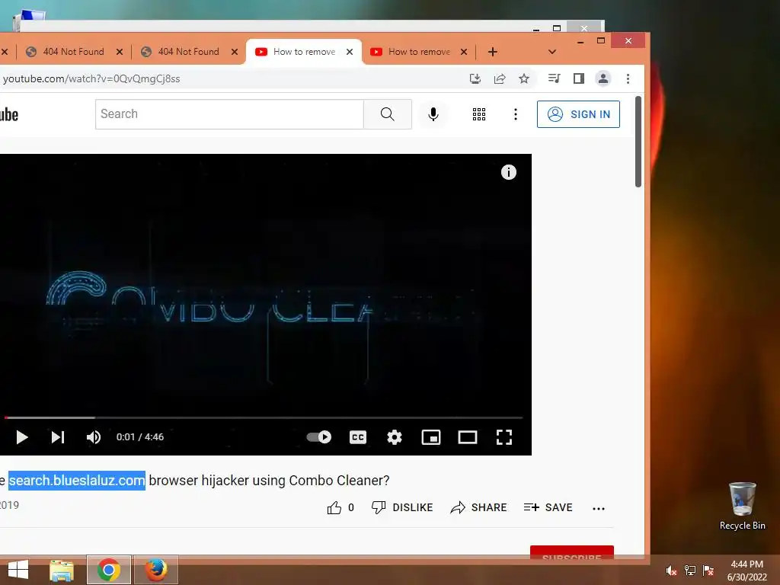Mute the video volume
The height and width of the screenshot is (585, 780).
94,437
